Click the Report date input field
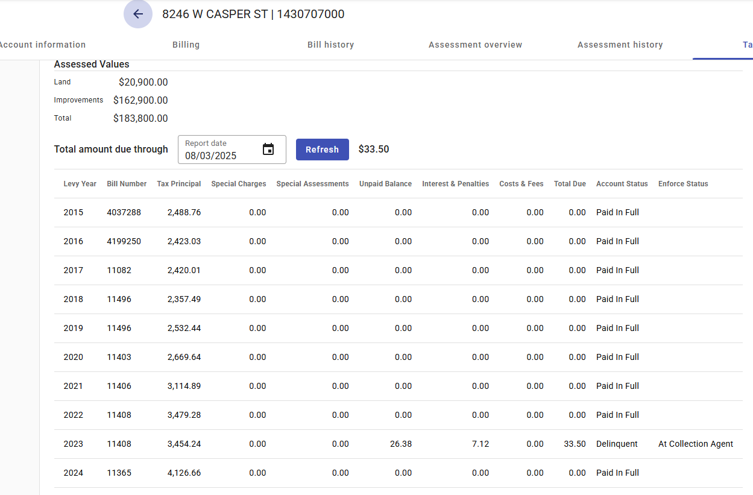Viewport: 753px width, 495px height. (x=220, y=155)
